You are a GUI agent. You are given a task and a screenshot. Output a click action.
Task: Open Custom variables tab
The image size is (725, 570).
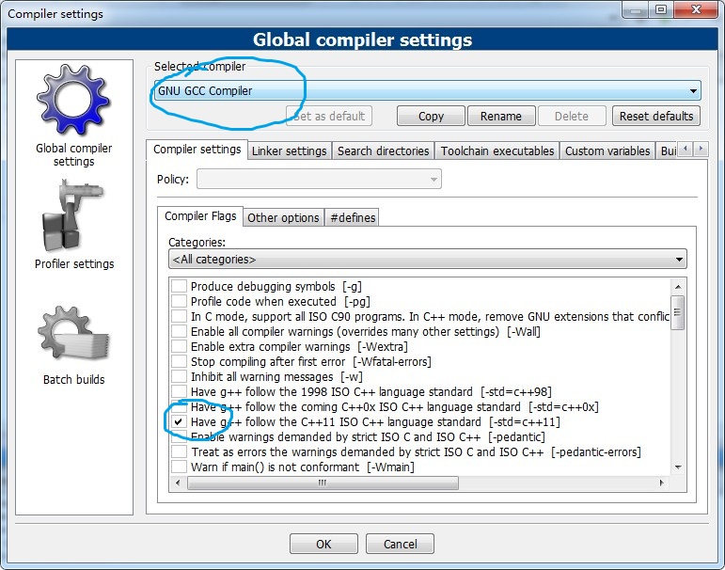[x=607, y=150]
